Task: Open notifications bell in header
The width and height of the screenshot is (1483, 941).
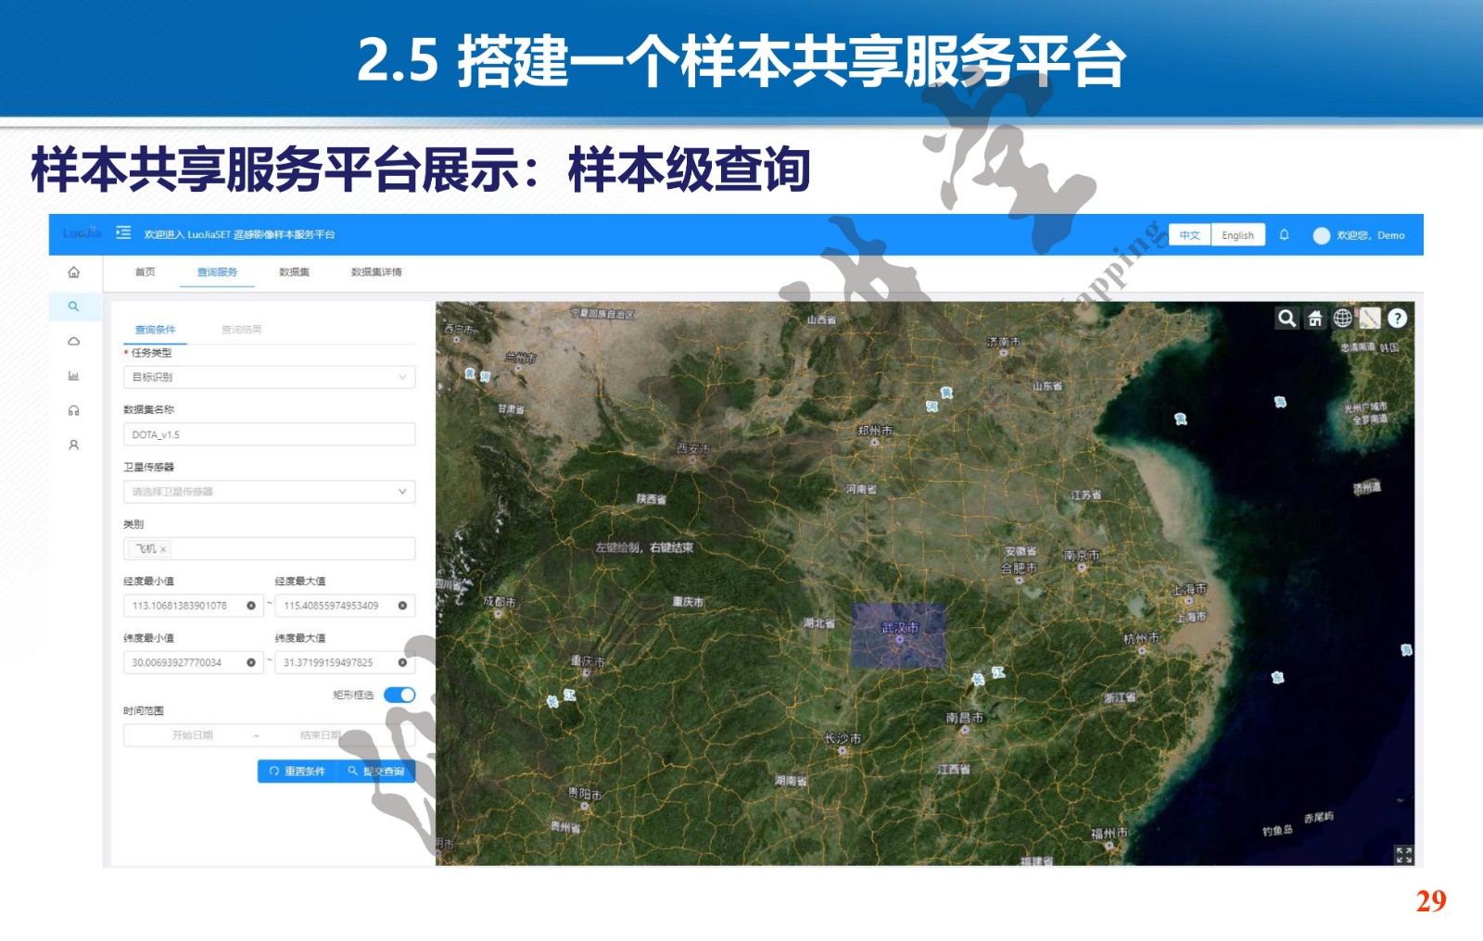Action: 1284,235
